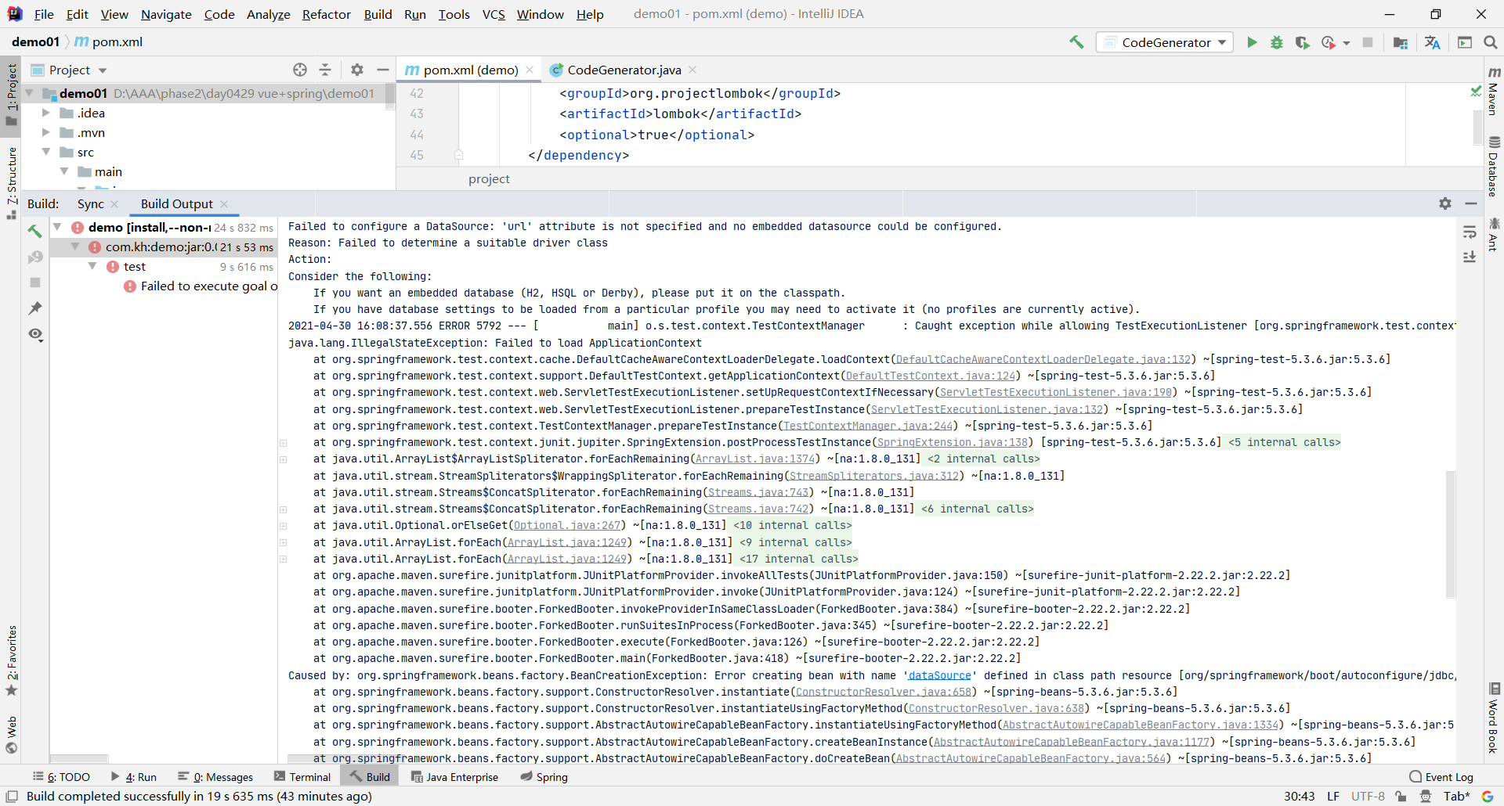Open Database tool window from sidebar
Screen dimensions: 1504x806
tap(1494, 166)
